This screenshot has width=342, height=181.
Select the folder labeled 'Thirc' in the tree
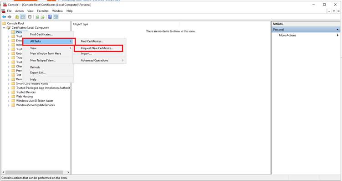(x=19, y=58)
